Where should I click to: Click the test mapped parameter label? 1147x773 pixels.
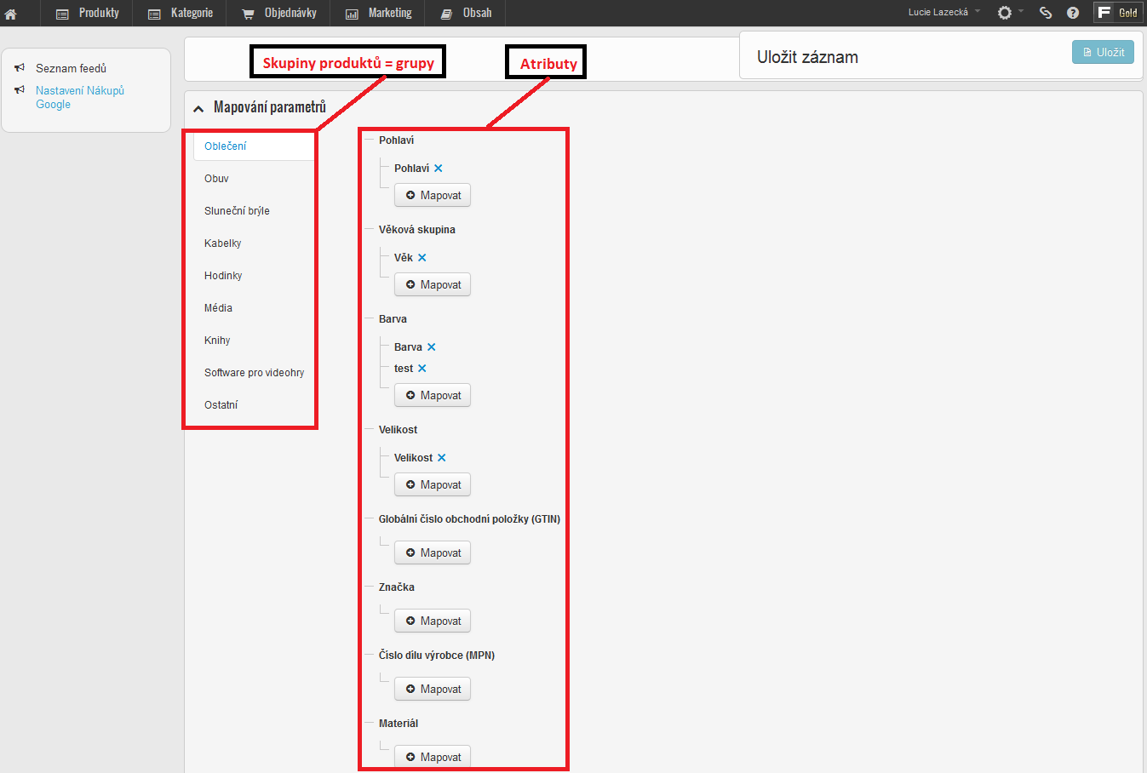tap(404, 369)
